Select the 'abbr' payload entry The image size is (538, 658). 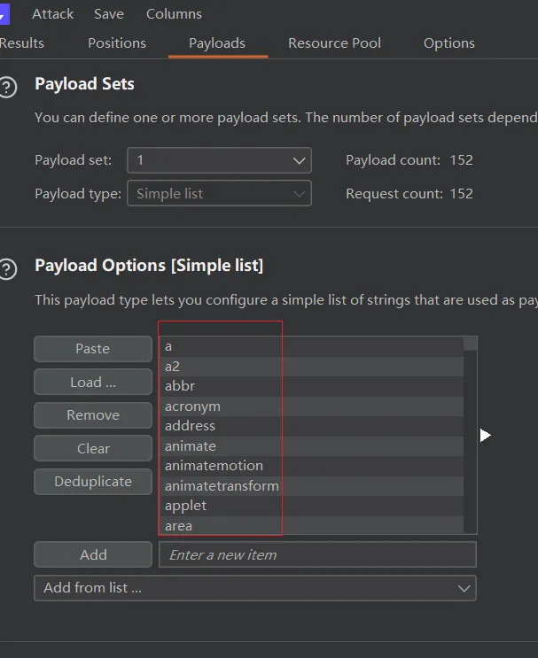(311, 386)
